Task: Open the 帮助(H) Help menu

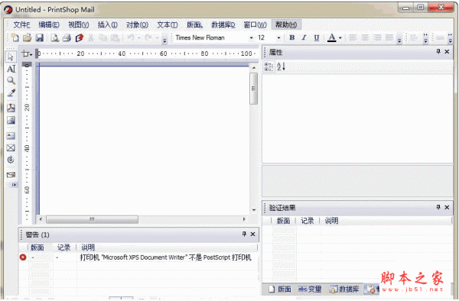Action: (286, 25)
